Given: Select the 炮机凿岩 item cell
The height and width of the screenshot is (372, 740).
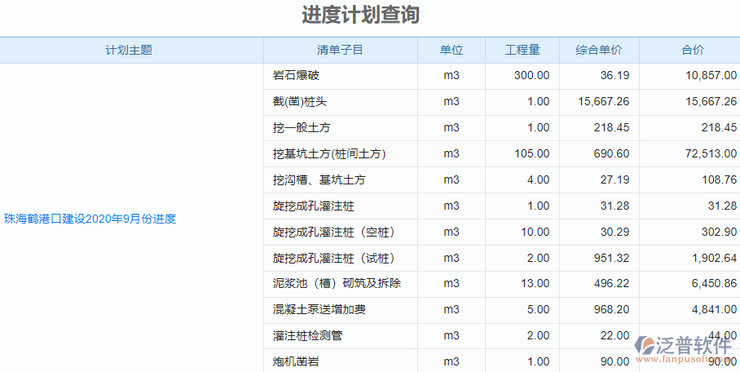Looking at the screenshot, I should [x=341, y=361].
